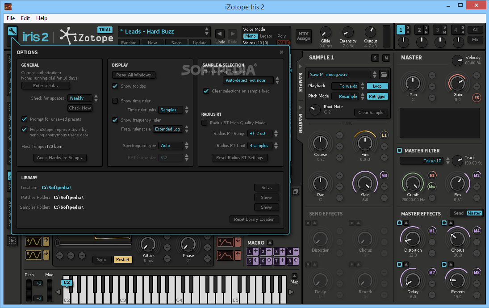This screenshot has width=489, height=308.
Task: Open sample file browser folder icon
Action: click(x=384, y=74)
